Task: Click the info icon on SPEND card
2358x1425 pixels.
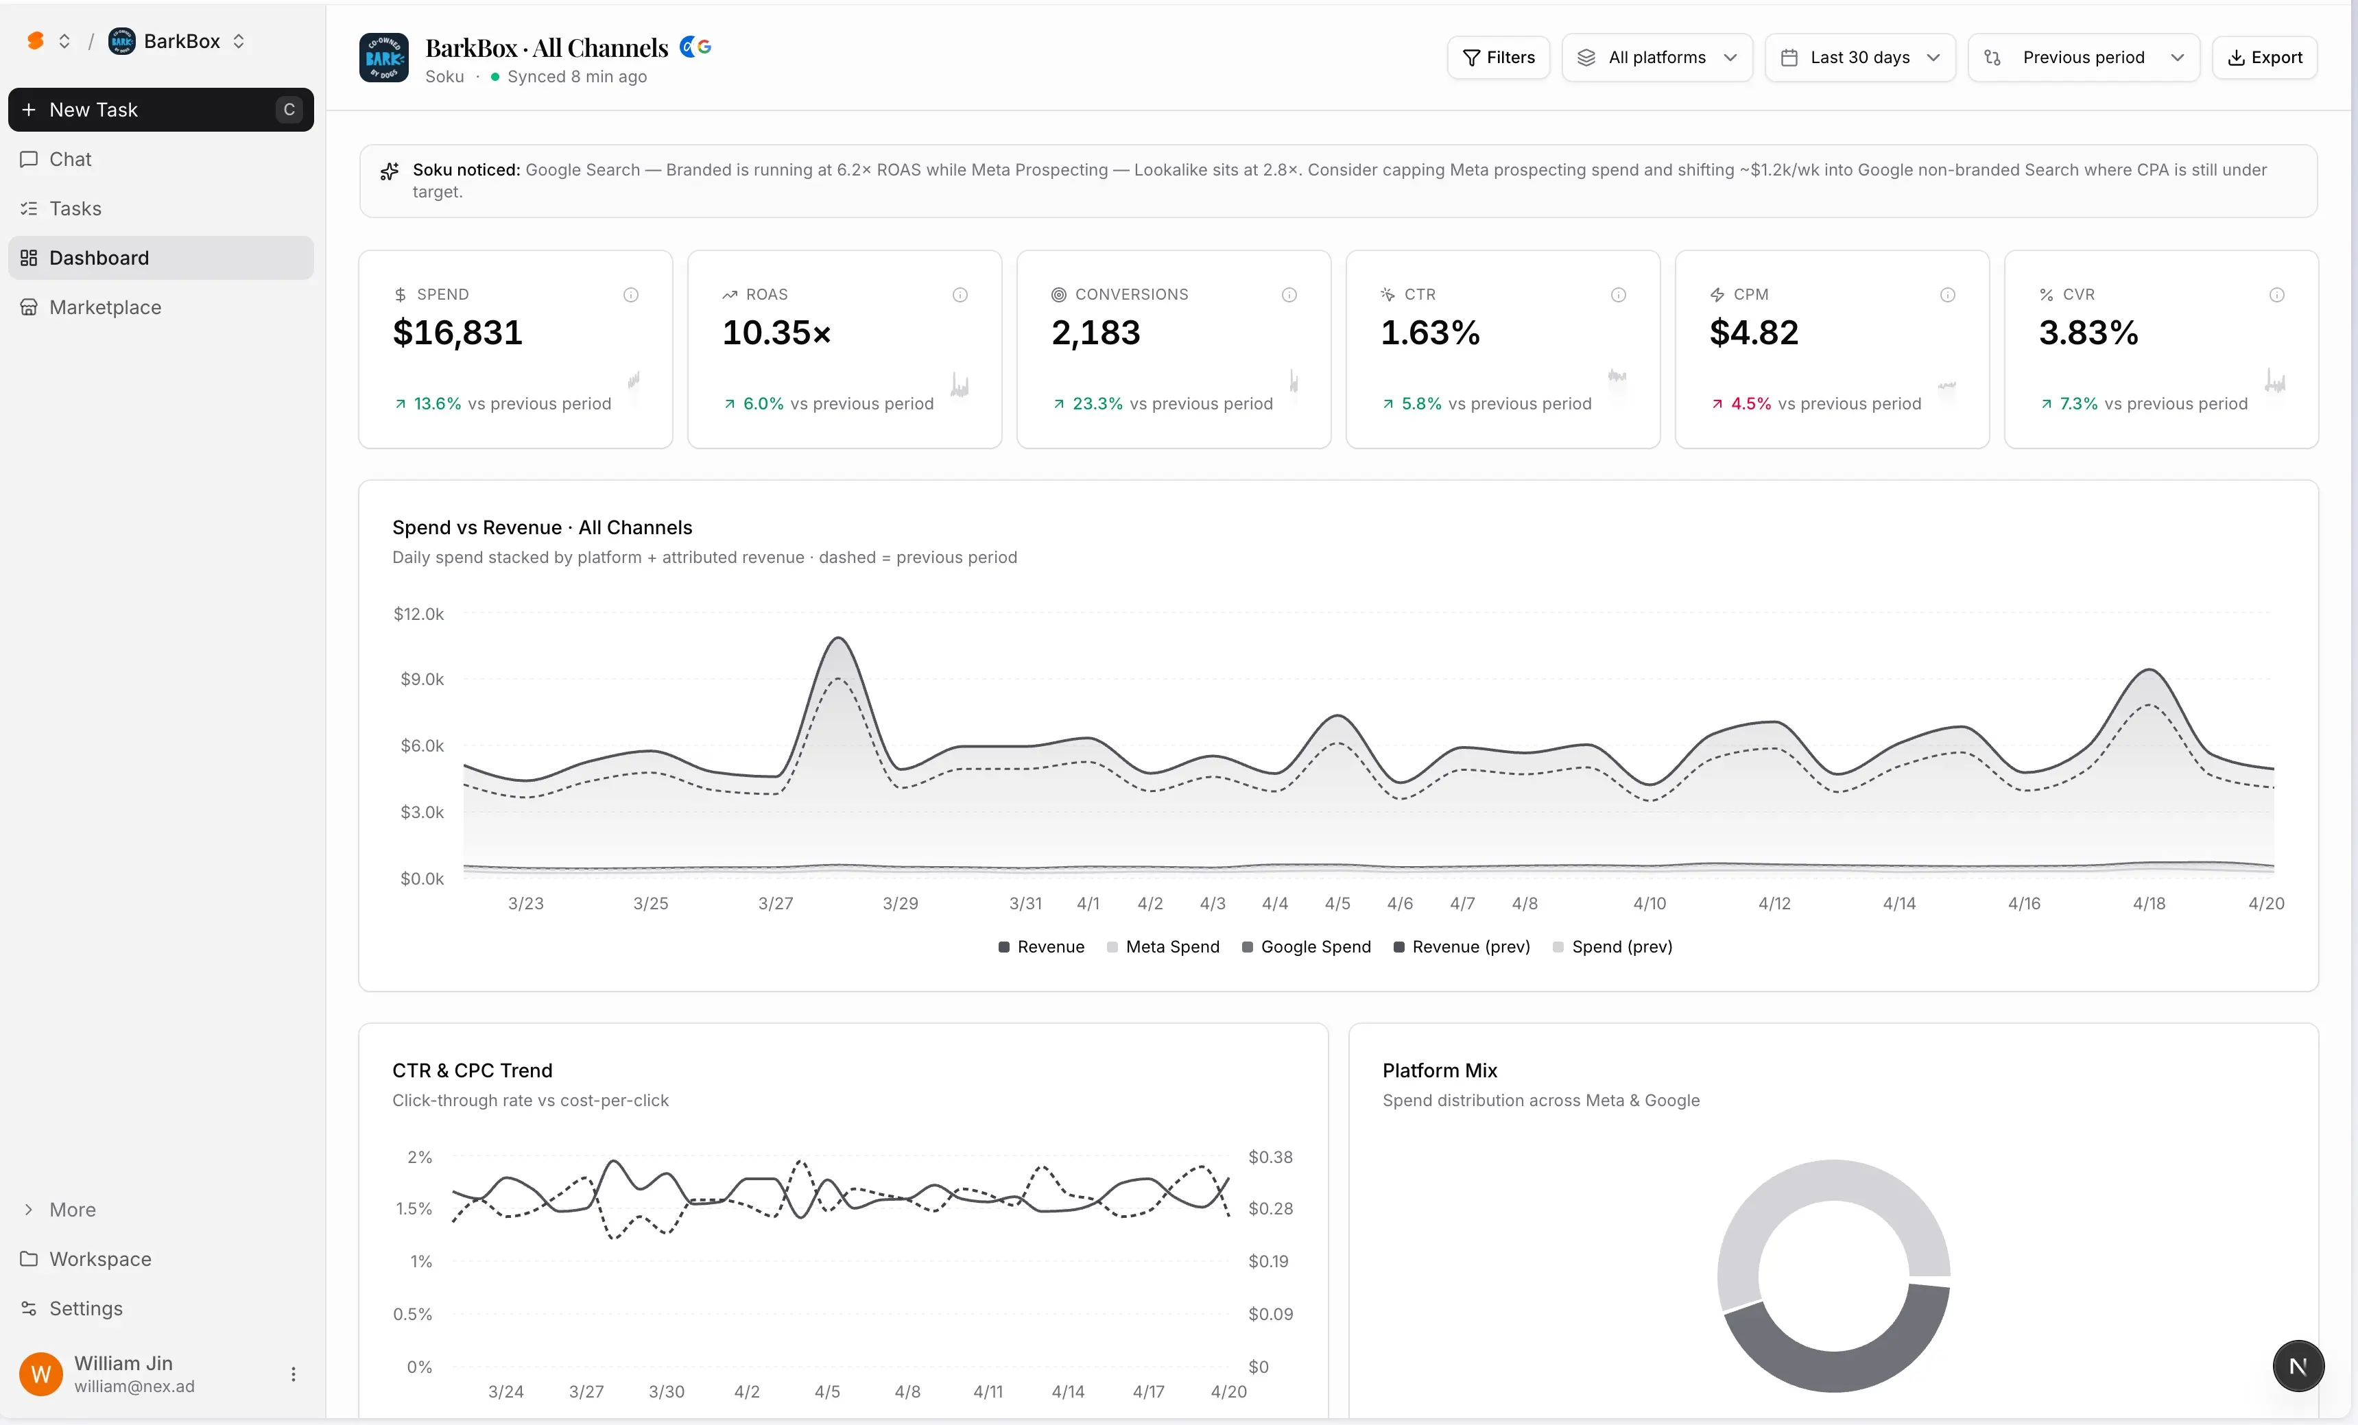Action: [630, 295]
